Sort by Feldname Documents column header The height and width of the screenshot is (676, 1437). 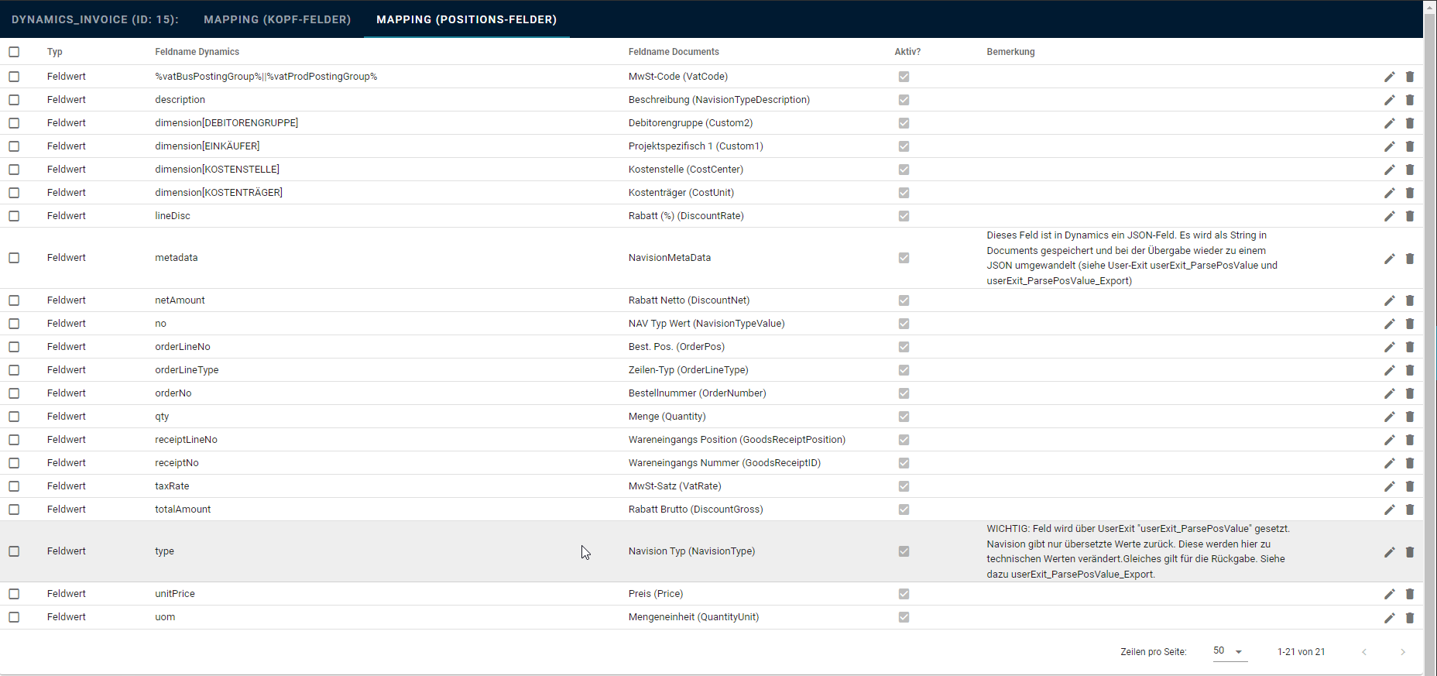coord(674,52)
